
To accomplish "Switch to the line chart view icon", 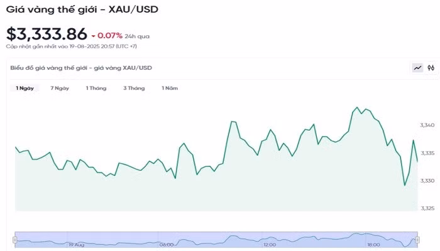I will coord(417,68).
